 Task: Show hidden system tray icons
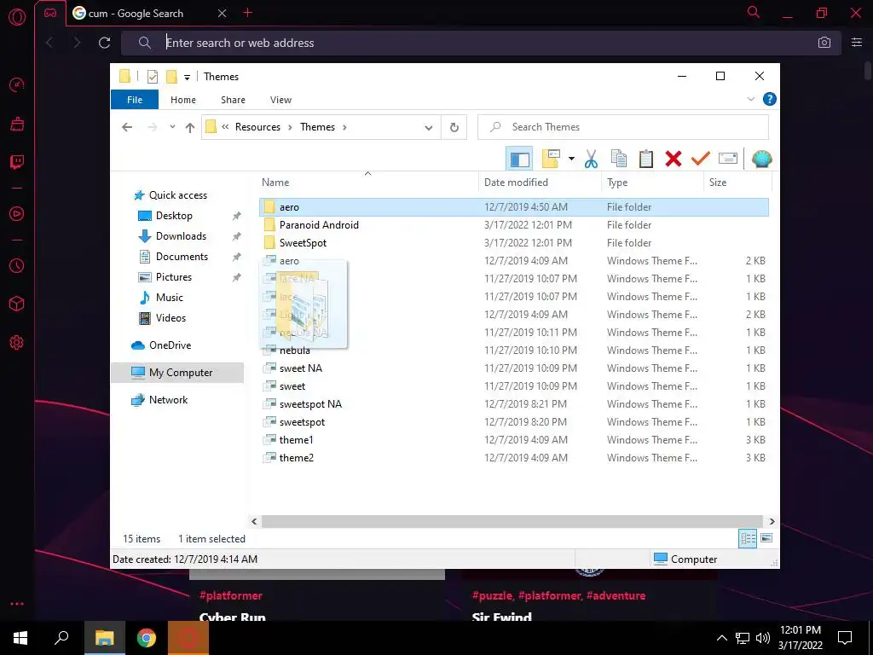click(x=721, y=638)
